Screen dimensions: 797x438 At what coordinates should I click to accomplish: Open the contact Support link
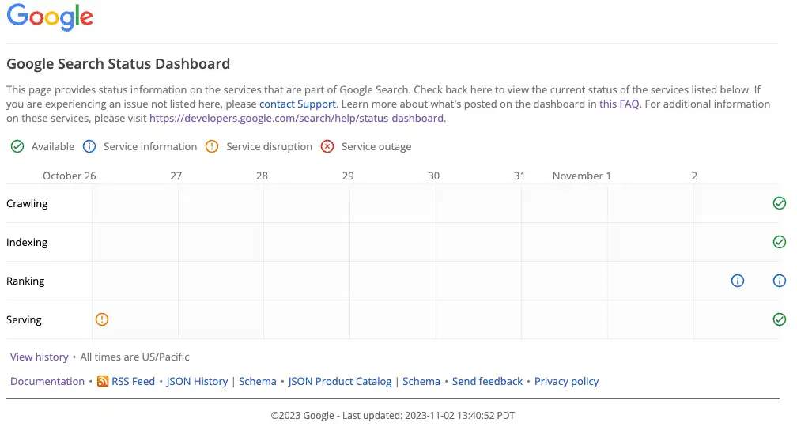[297, 104]
